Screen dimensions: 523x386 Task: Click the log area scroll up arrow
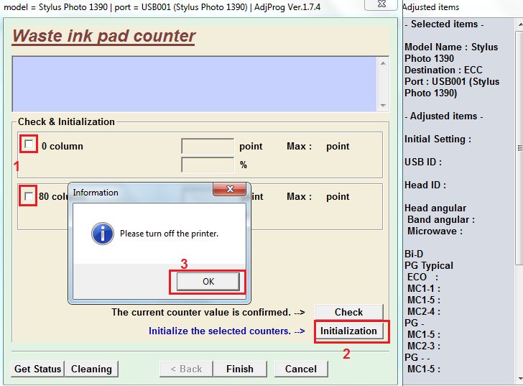pyautogui.click(x=383, y=63)
